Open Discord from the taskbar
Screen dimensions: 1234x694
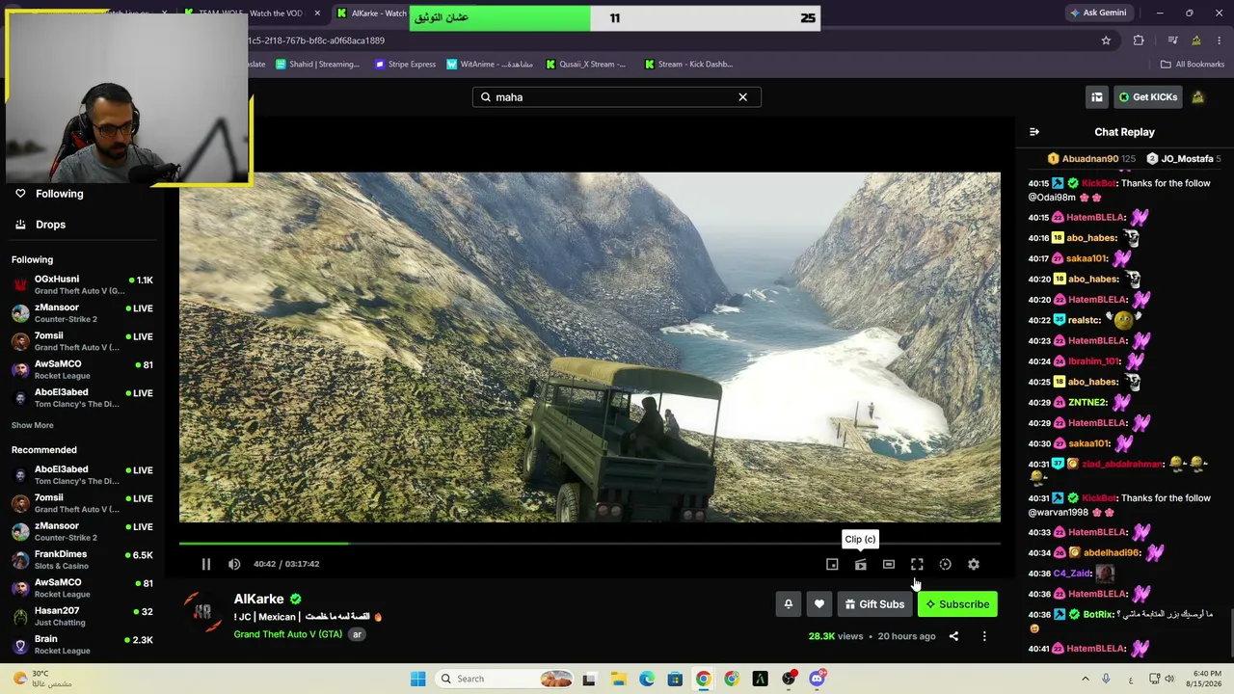(818, 679)
